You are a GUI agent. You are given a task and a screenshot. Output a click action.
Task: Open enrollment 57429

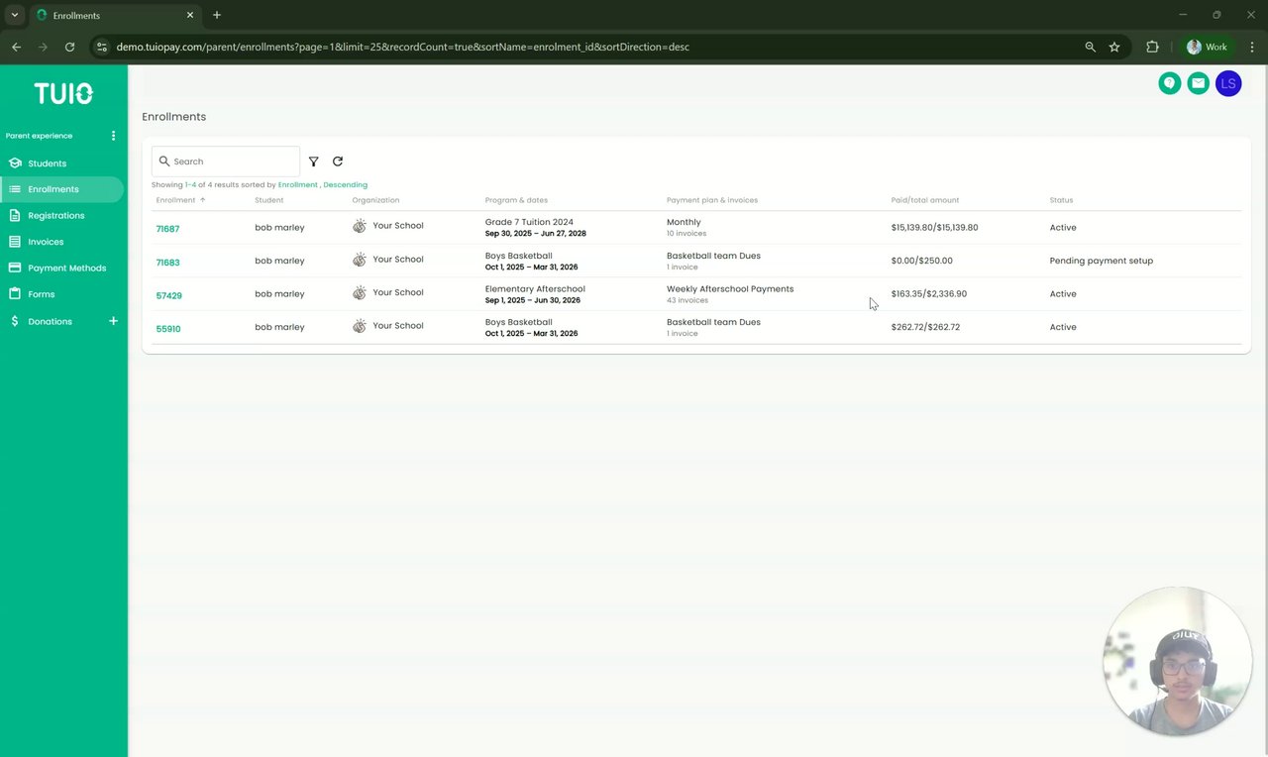point(168,295)
